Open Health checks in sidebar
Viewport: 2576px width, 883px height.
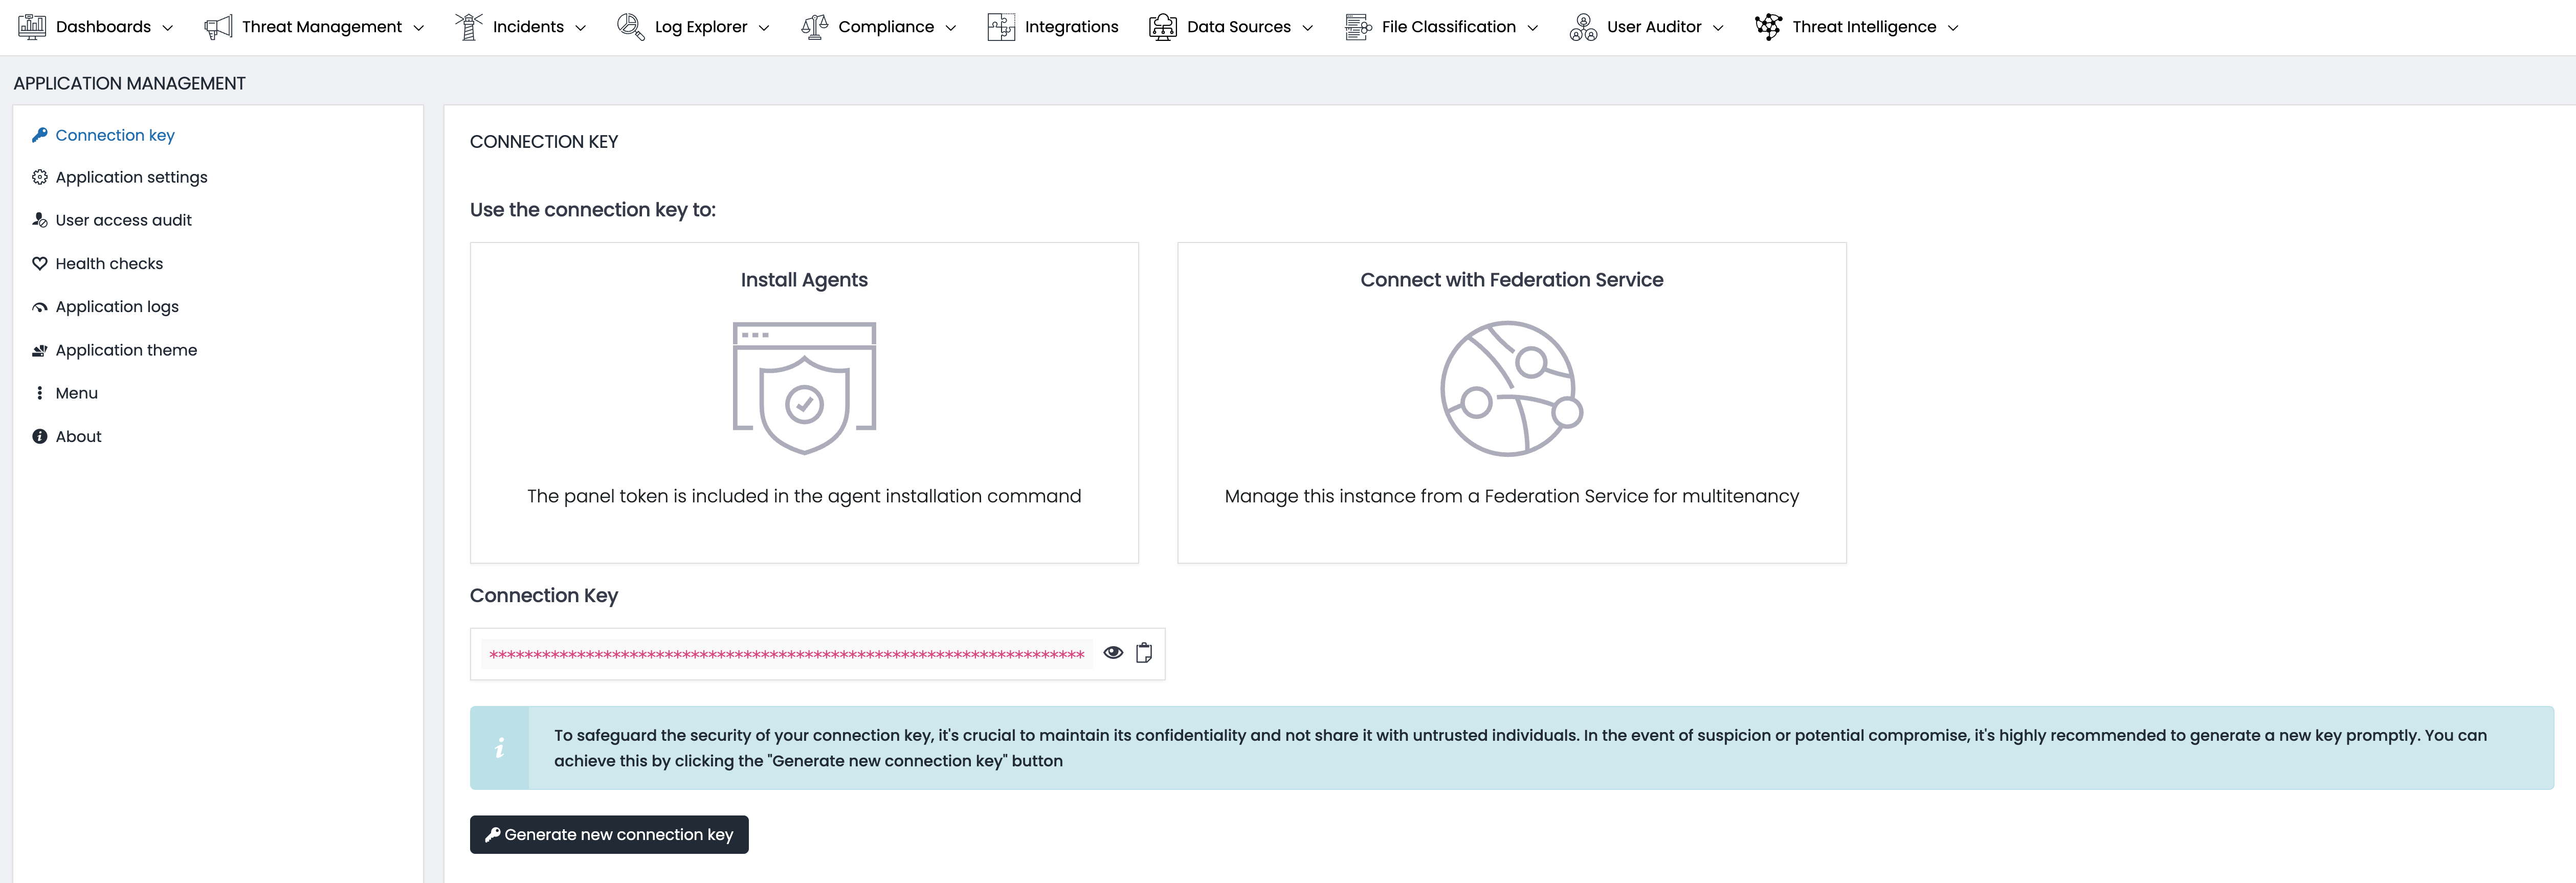(x=109, y=264)
